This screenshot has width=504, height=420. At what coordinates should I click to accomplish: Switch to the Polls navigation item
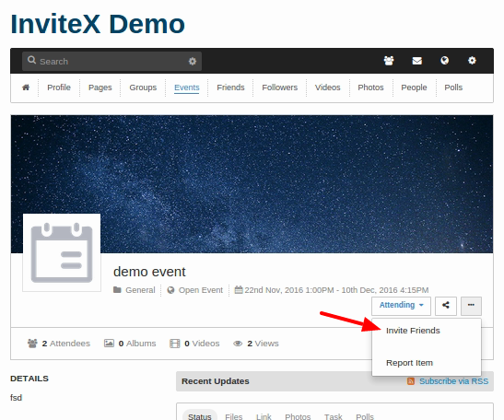(453, 87)
